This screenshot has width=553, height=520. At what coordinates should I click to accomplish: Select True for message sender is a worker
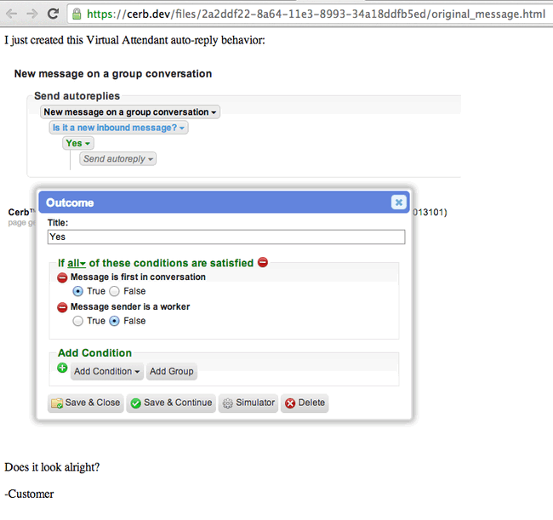click(77, 321)
